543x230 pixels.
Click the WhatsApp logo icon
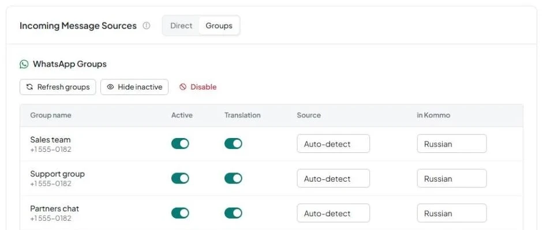(24, 64)
